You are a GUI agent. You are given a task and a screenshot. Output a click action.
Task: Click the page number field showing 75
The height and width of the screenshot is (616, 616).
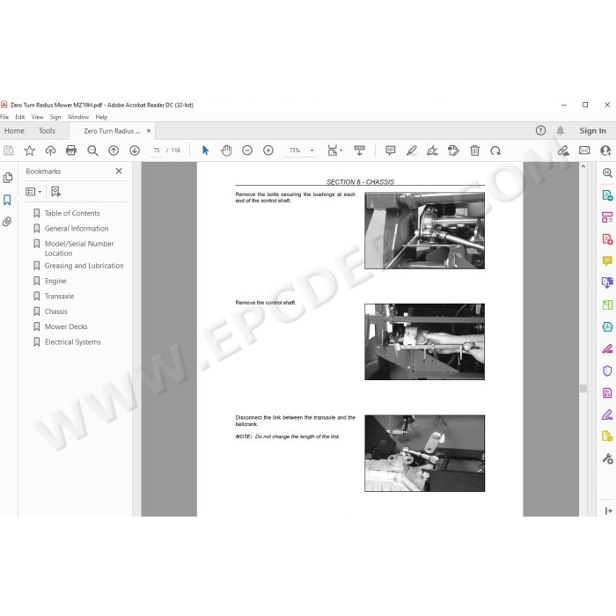(157, 150)
